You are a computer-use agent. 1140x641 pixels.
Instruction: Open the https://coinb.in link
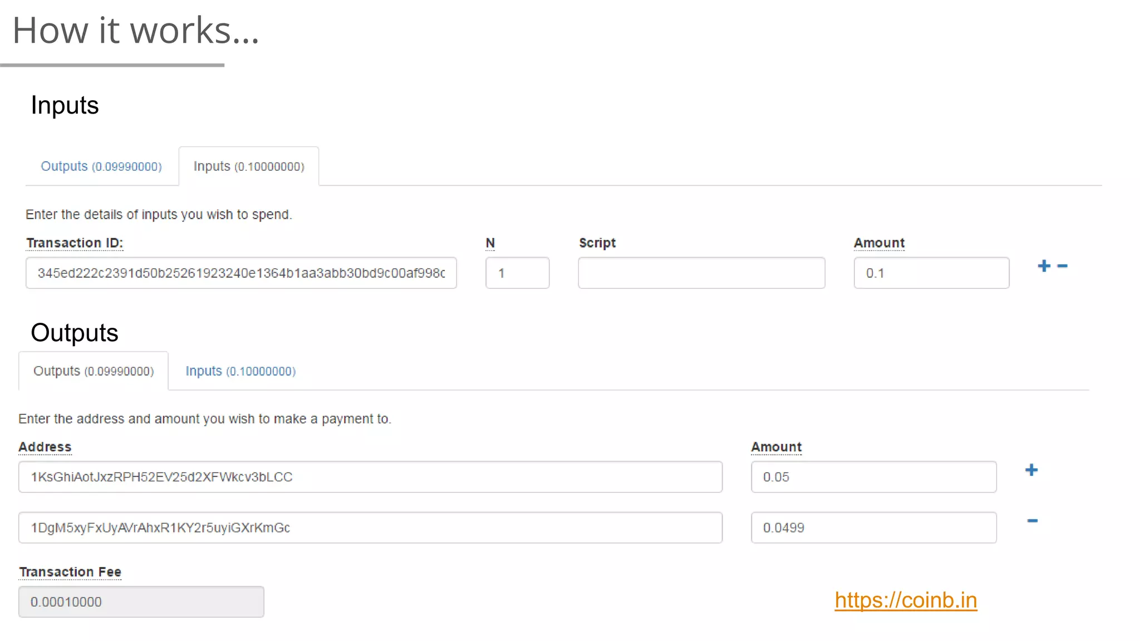pyautogui.click(x=906, y=600)
